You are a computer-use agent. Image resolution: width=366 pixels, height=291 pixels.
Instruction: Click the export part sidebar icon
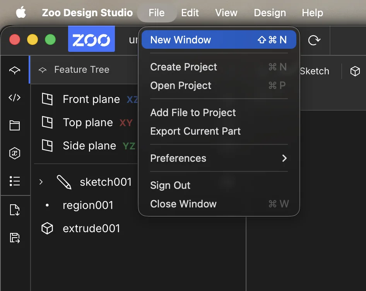[x=15, y=238]
